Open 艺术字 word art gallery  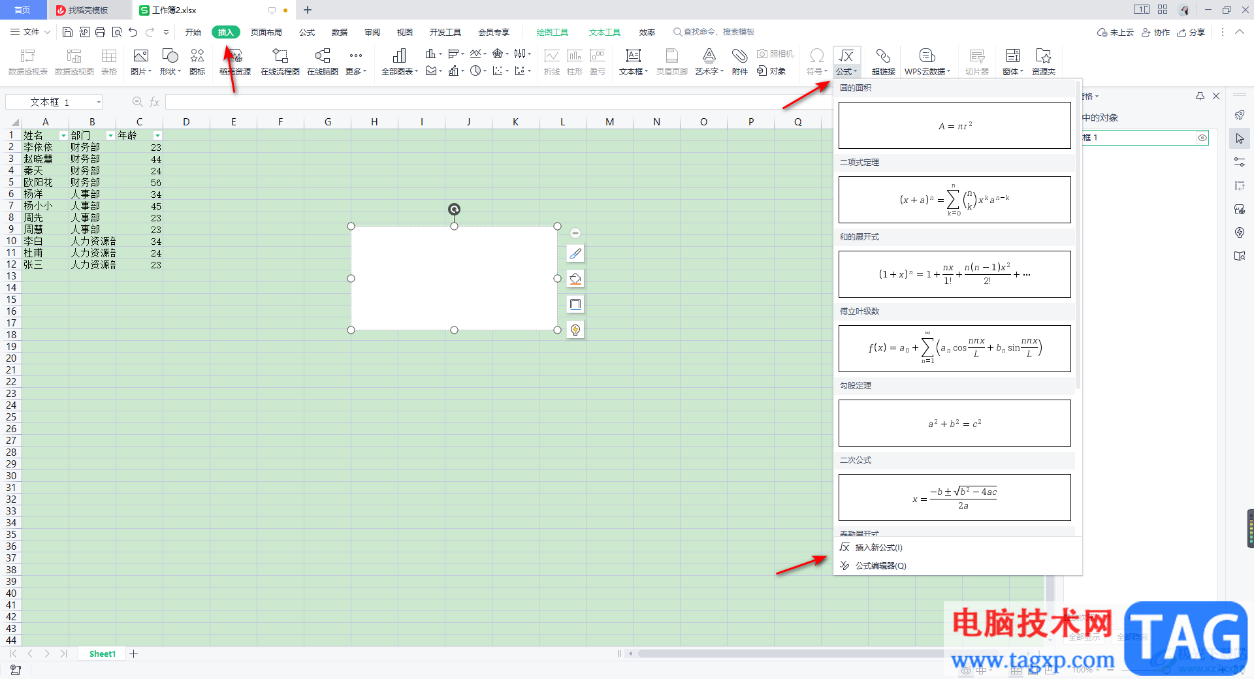[709, 62]
